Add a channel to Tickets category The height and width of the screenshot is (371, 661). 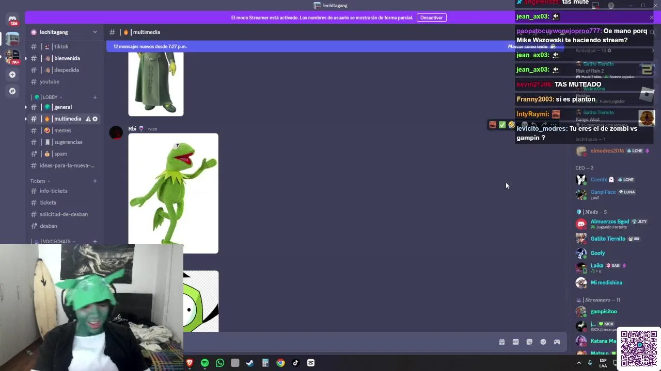(95, 181)
